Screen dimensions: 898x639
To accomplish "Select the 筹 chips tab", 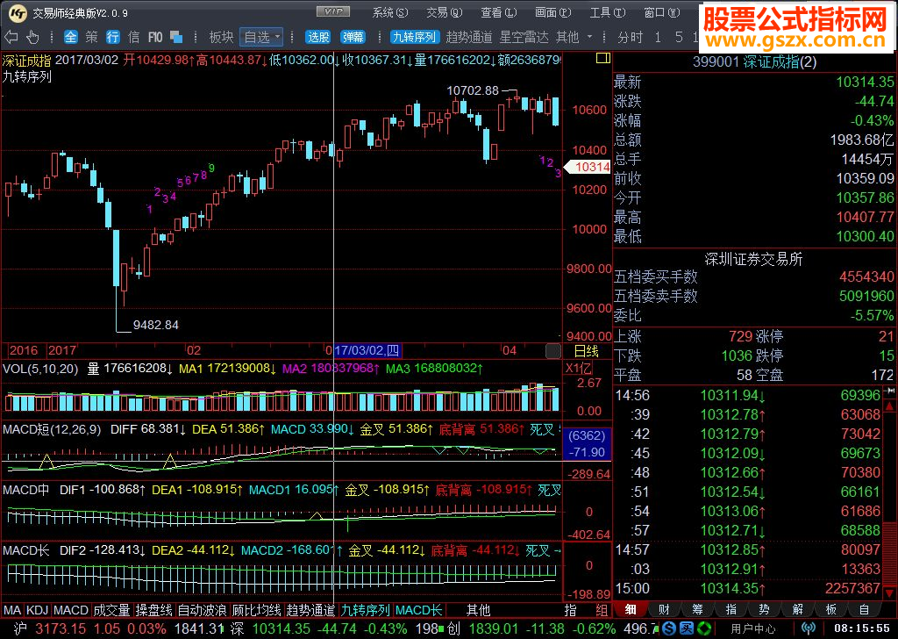I will point(697,610).
